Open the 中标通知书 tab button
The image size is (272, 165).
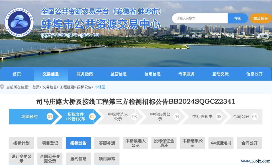pos(221,143)
